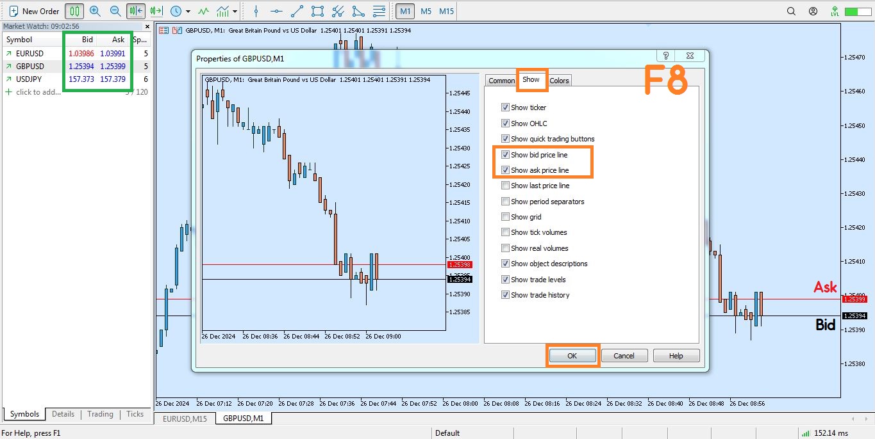
Task: Select the vertical line drawing tool
Action: [x=256, y=11]
